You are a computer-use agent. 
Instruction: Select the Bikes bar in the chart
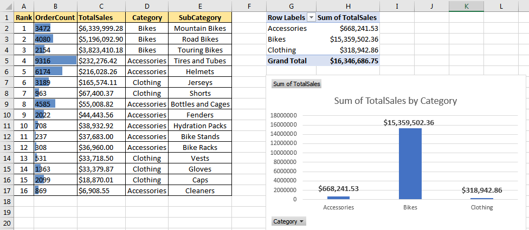(x=410, y=163)
